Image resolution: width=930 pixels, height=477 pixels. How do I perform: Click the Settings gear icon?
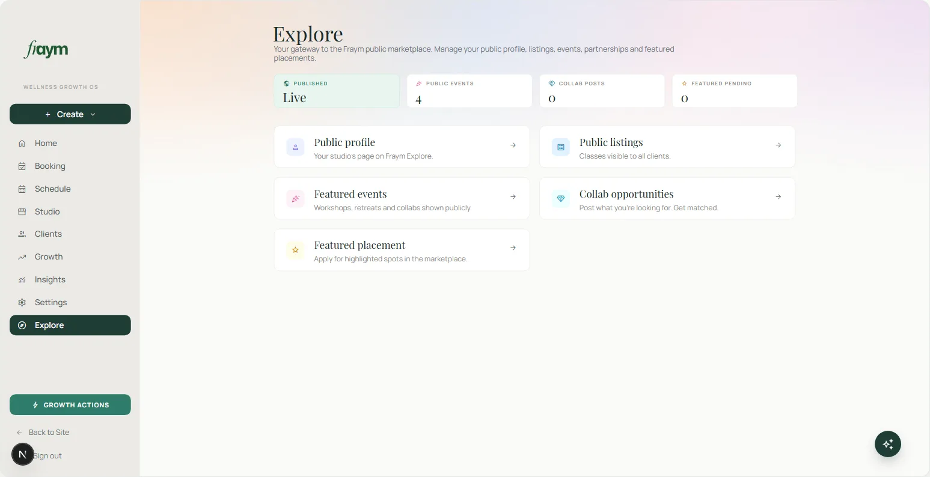pos(22,302)
